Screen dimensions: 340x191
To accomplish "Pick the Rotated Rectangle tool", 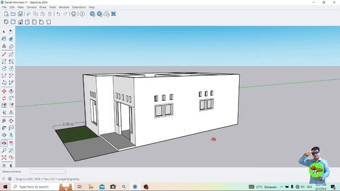I will coord(11,62).
